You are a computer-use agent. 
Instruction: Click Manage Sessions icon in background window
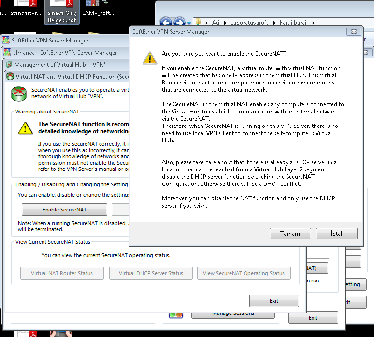pos(176,316)
